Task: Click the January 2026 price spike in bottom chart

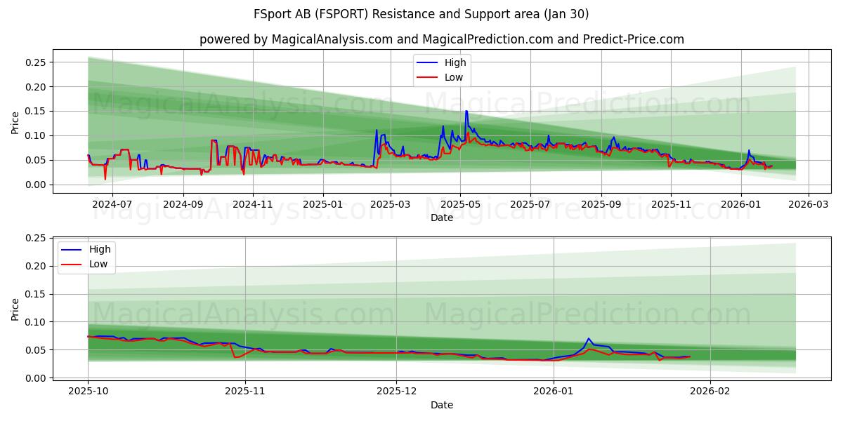Action: [589, 339]
